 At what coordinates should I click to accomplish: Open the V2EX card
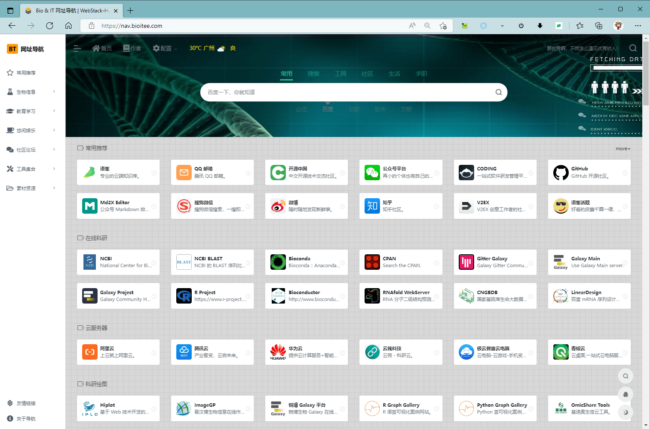click(495, 206)
